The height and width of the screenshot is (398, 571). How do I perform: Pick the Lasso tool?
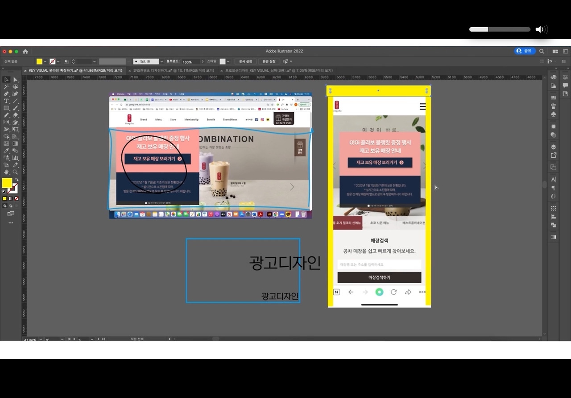pyautogui.click(x=15, y=87)
